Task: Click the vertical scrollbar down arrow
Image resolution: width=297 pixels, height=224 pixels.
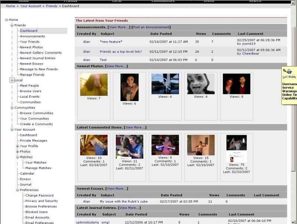Action: tap(293, 222)
